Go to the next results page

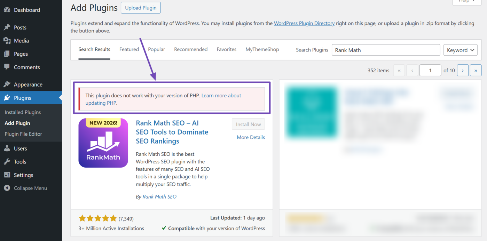coord(463,70)
